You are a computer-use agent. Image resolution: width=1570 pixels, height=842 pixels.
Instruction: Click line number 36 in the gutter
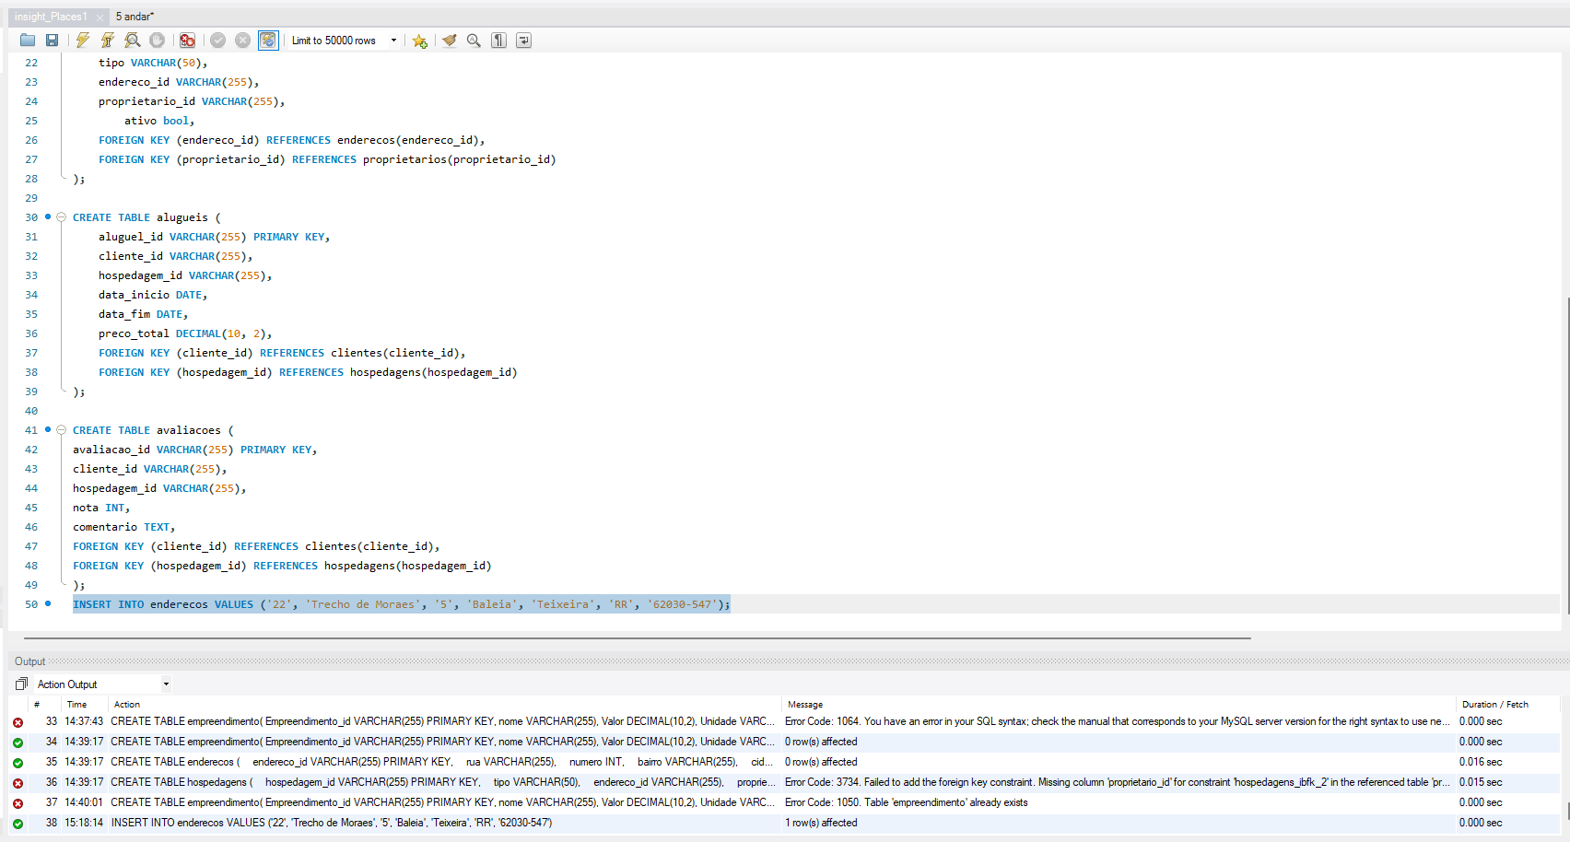(31, 333)
